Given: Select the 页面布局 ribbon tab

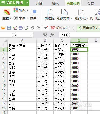Looking at the screenshot, I should 73,3.
